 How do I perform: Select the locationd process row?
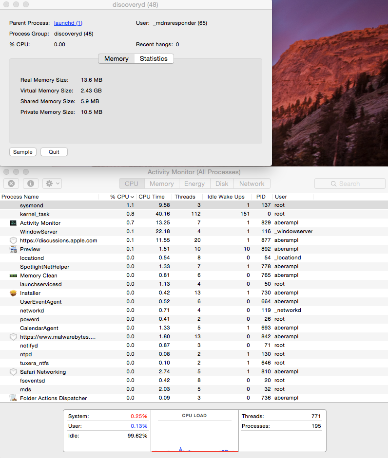coord(194,258)
